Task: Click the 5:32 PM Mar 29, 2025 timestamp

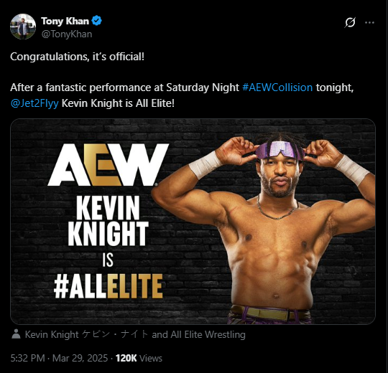Action: click(59, 358)
